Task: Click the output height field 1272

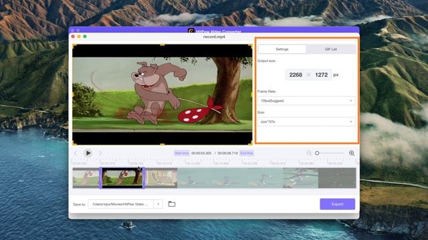Action: coord(321,75)
